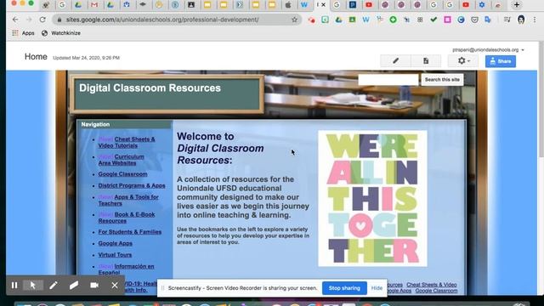The width and height of the screenshot is (544, 306).
Task: Click the Home page title
Action: tap(36, 57)
